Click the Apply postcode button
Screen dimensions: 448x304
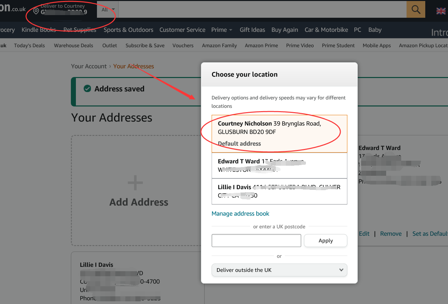[x=326, y=241]
